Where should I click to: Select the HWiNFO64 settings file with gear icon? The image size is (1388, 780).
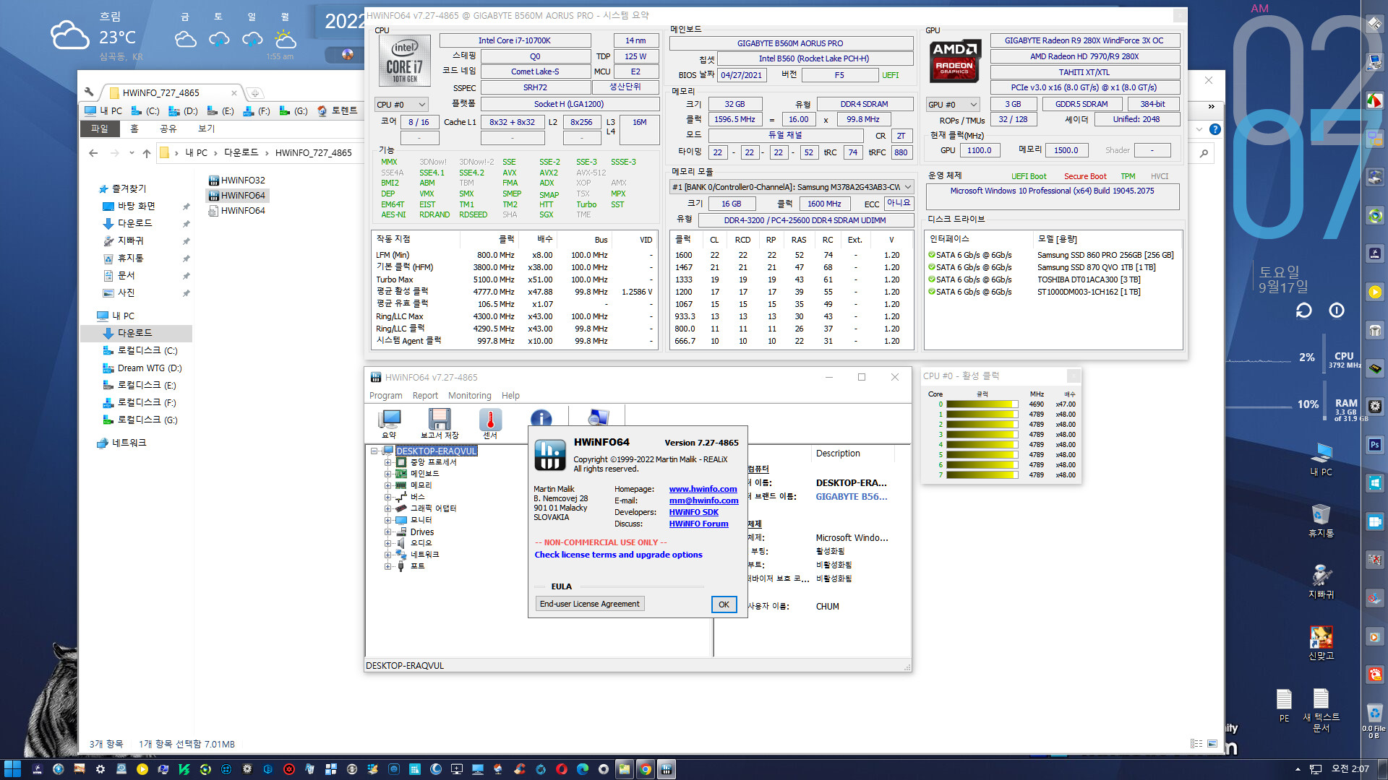click(x=236, y=210)
